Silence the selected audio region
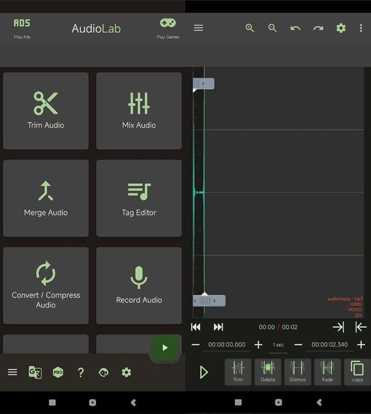 (298, 372)
